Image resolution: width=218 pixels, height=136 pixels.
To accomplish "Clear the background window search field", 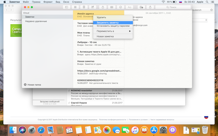I will click(x=212, y=10).
